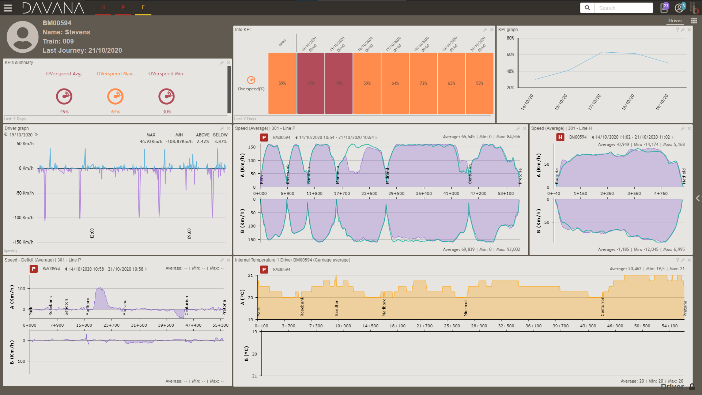Step forward date range in Speed-Deficit panel
This screenshot has height=395, width=702.
click(146, 269)
